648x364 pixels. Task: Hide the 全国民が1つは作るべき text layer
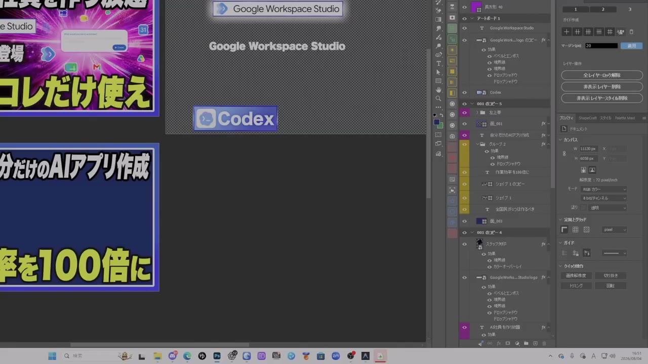[464, 209]
